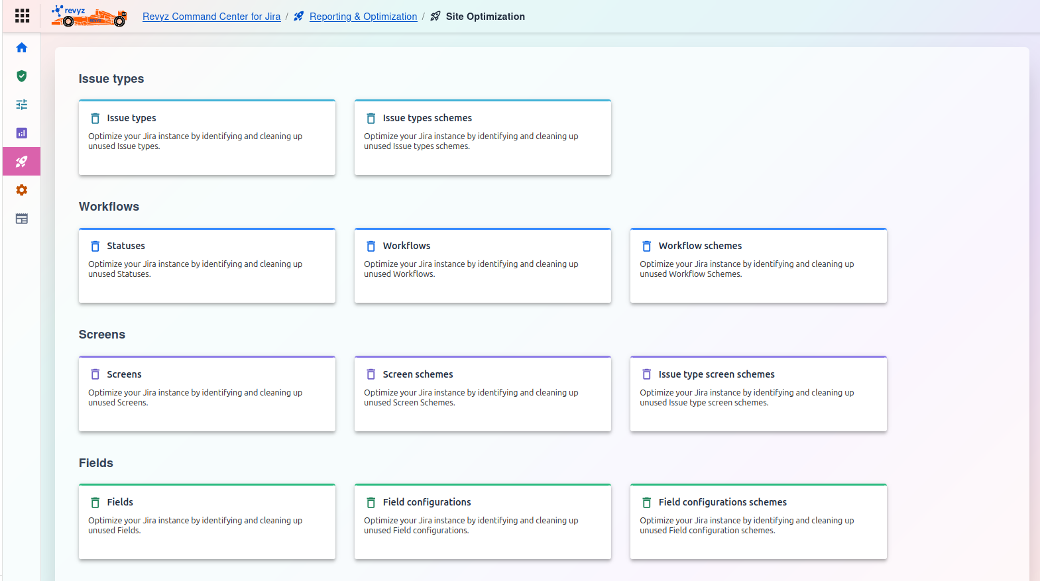Open the app switcher grid icon

tap(22, 16)
